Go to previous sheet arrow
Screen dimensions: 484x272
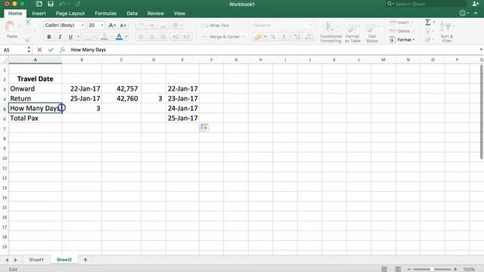[7, 260]
